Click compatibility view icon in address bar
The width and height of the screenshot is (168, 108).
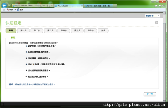click(x=47, y=6)
